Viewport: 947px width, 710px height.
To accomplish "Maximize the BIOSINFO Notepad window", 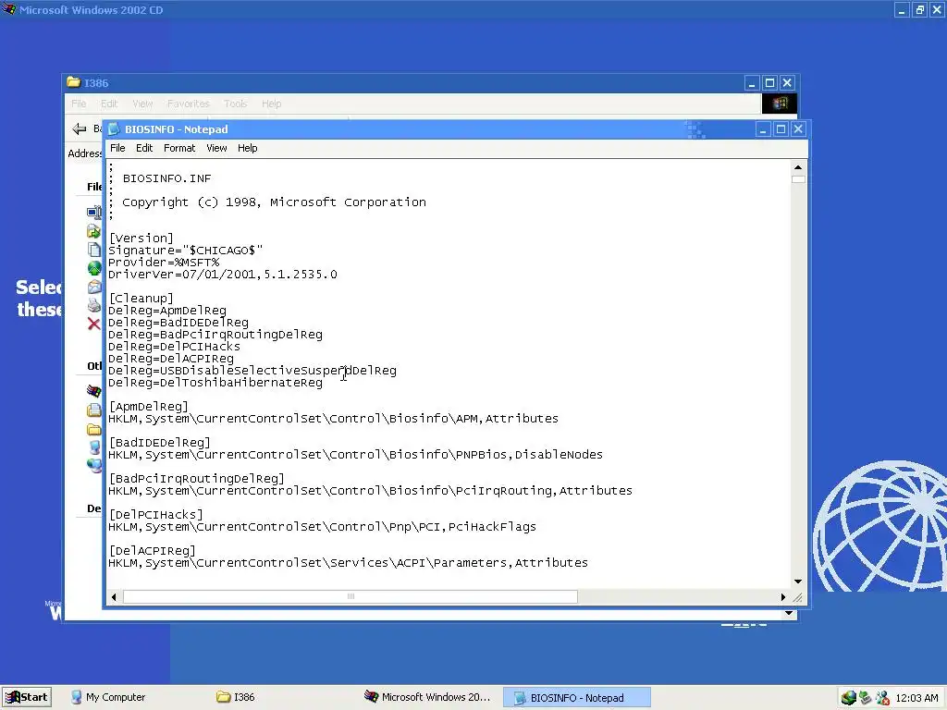I will [781, 129].
